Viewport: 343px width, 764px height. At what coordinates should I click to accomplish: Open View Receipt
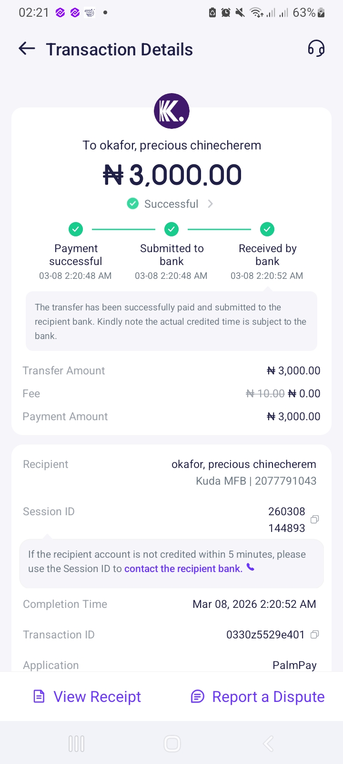tap(97, 697)
